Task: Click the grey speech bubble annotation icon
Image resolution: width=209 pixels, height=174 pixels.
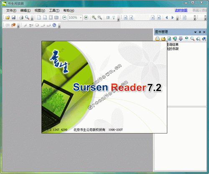Action: point(8,25)
